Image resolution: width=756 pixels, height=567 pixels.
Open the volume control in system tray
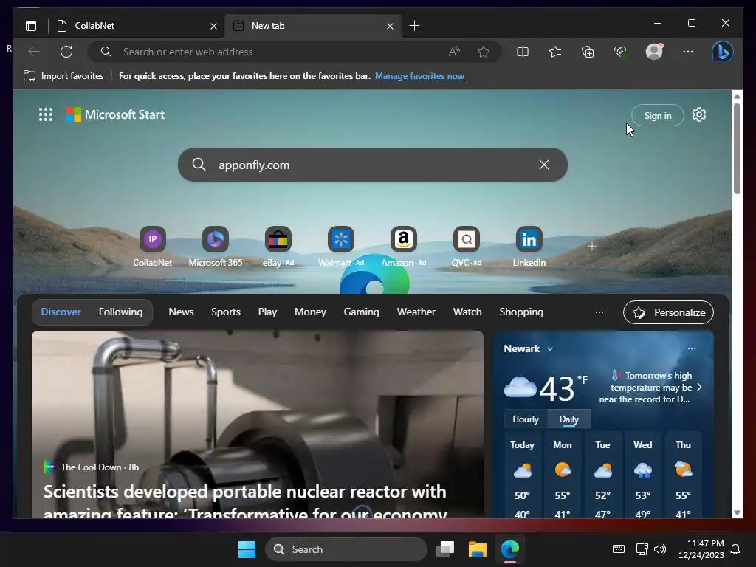click(660, 549)
